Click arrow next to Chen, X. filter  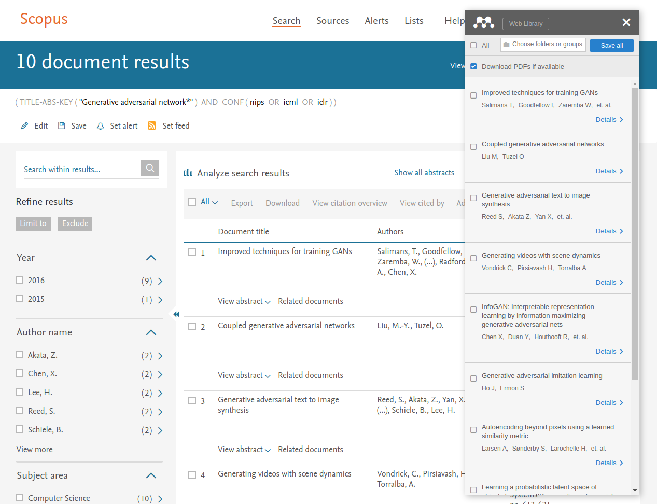pyautogui.click(x=160, y=374)
